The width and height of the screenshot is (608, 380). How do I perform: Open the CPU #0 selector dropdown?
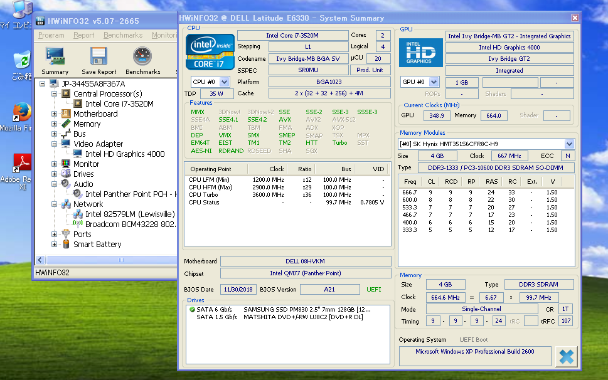pyautogui.click(x=224, y=82)
